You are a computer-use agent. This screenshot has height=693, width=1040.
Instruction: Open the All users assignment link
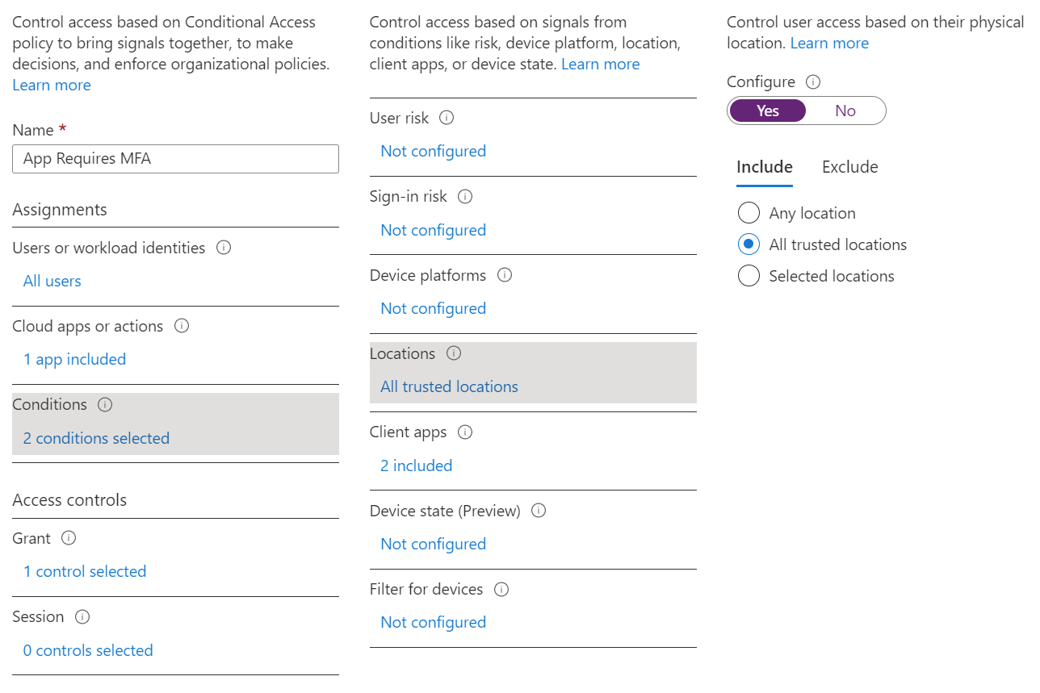pyautogui.click(x=52, y=281)
